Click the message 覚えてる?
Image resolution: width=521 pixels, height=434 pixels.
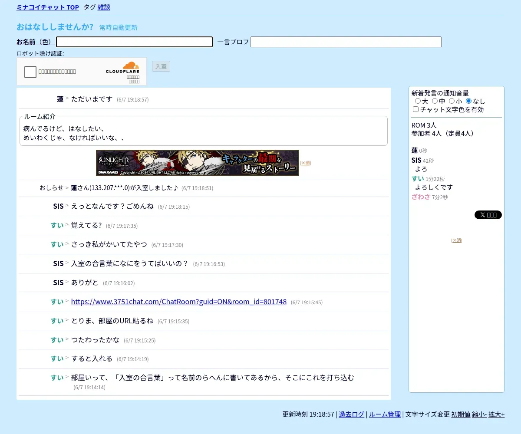86,225
